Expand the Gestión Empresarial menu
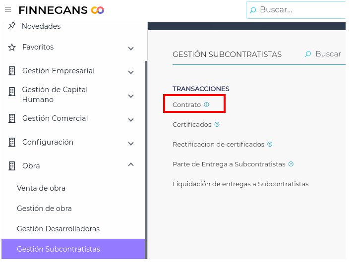This screenshot has width=356, height=262. (x=131, y=72)
